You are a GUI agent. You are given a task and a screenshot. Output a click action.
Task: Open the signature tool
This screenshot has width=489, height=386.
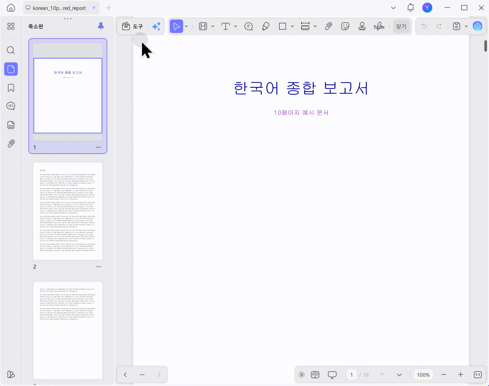379,27
